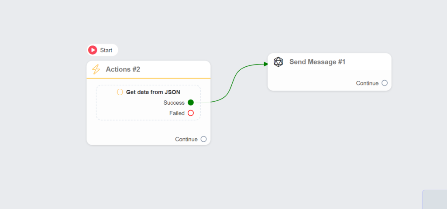Screen dimensions: 447x209
Task: Select the Get data from JSON action
Action: 153,92
